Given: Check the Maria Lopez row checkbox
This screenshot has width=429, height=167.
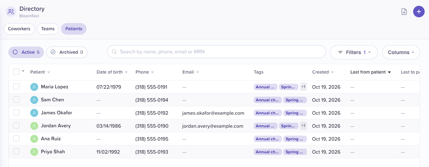Looking at the screenshot, I should [17, 87].
